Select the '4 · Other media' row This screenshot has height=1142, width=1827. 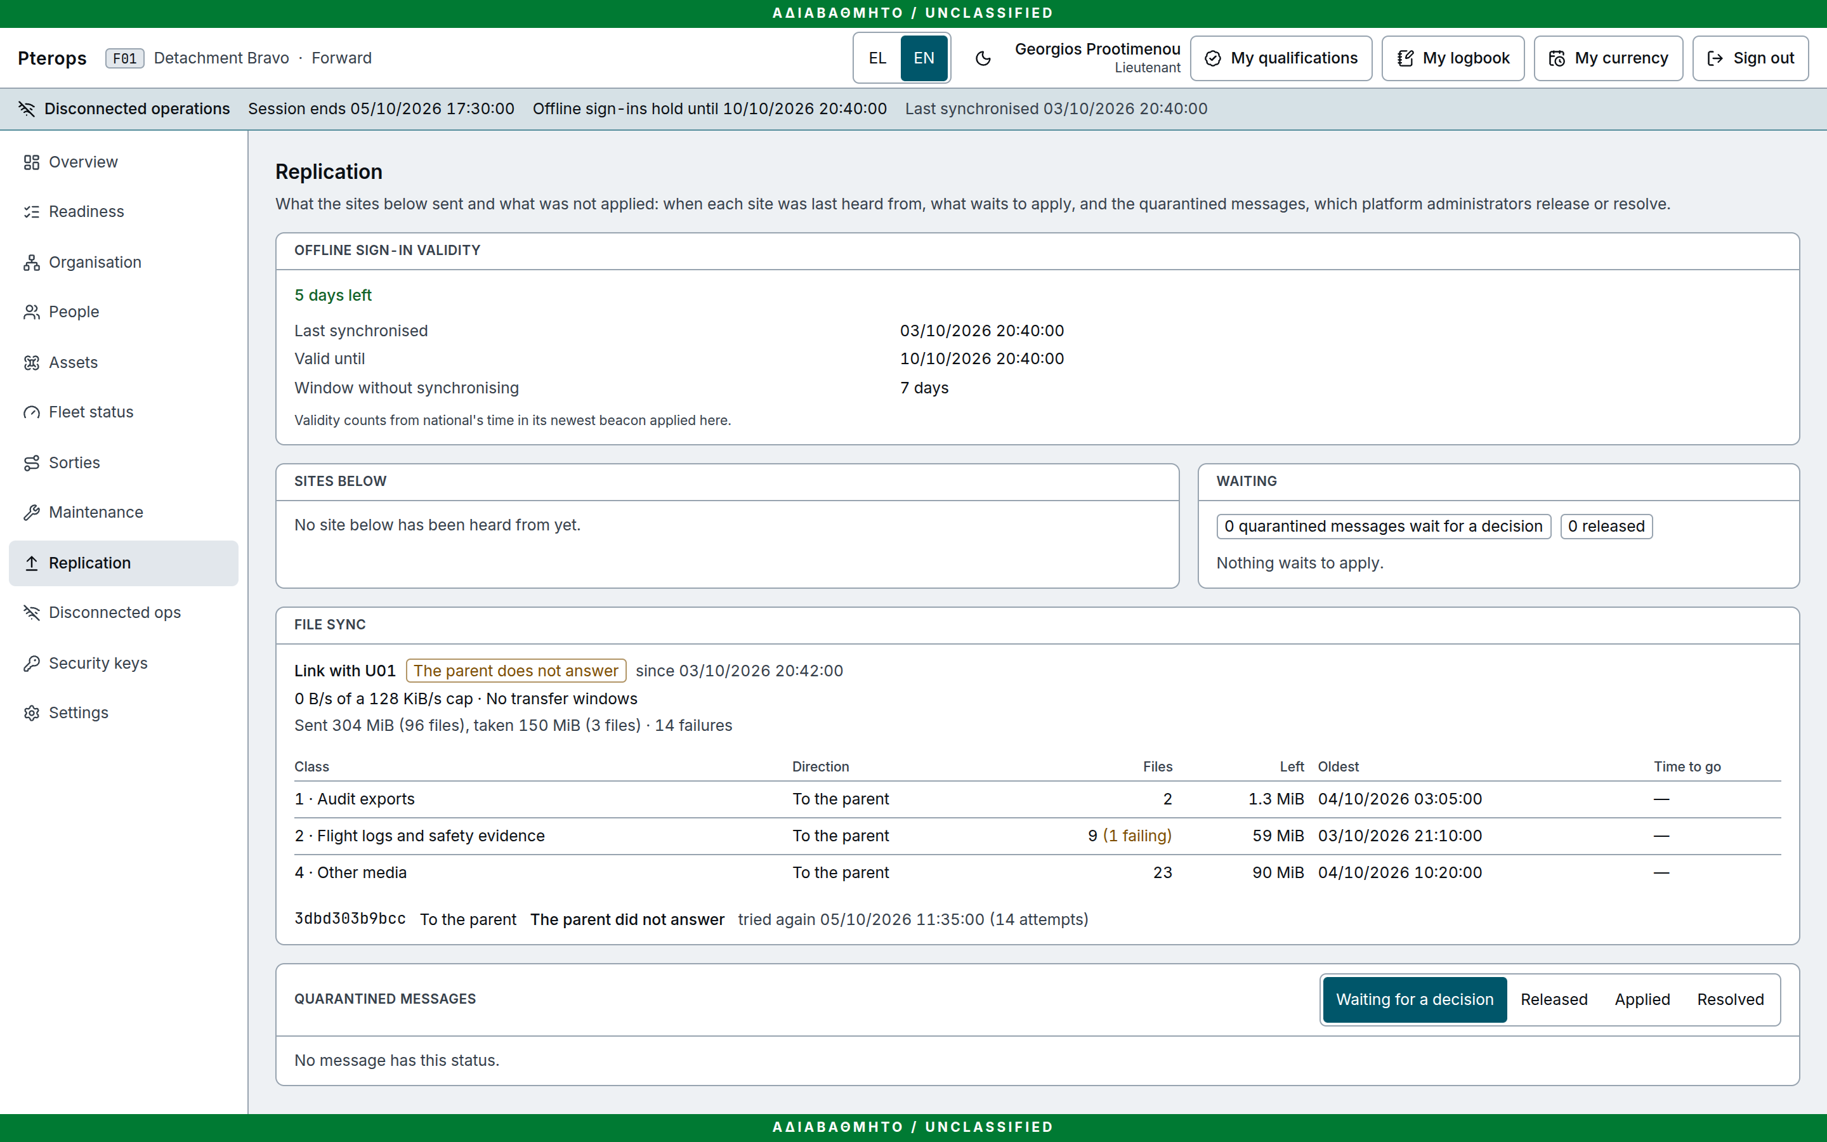1037,873
